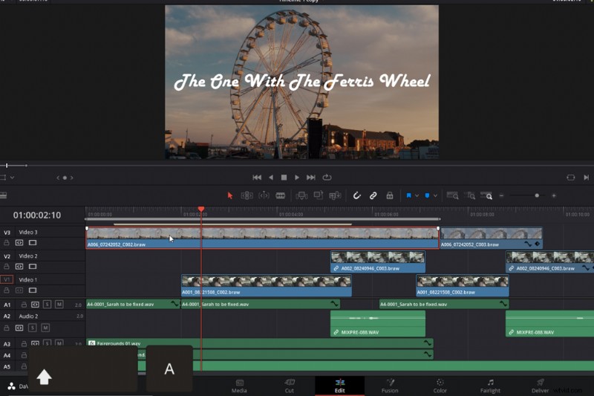This screenshot has width=594, height=396.
Task: Switch to the Deliver page
Action: tap(541, 386)
